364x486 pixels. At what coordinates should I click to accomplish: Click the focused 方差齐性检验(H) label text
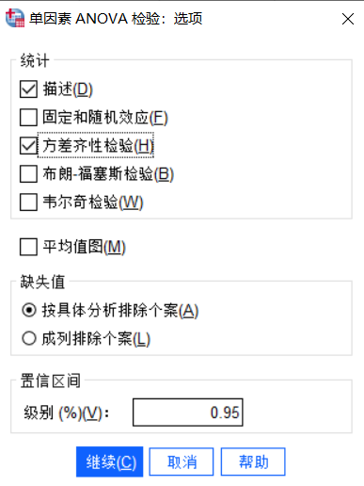pos(98,146)
